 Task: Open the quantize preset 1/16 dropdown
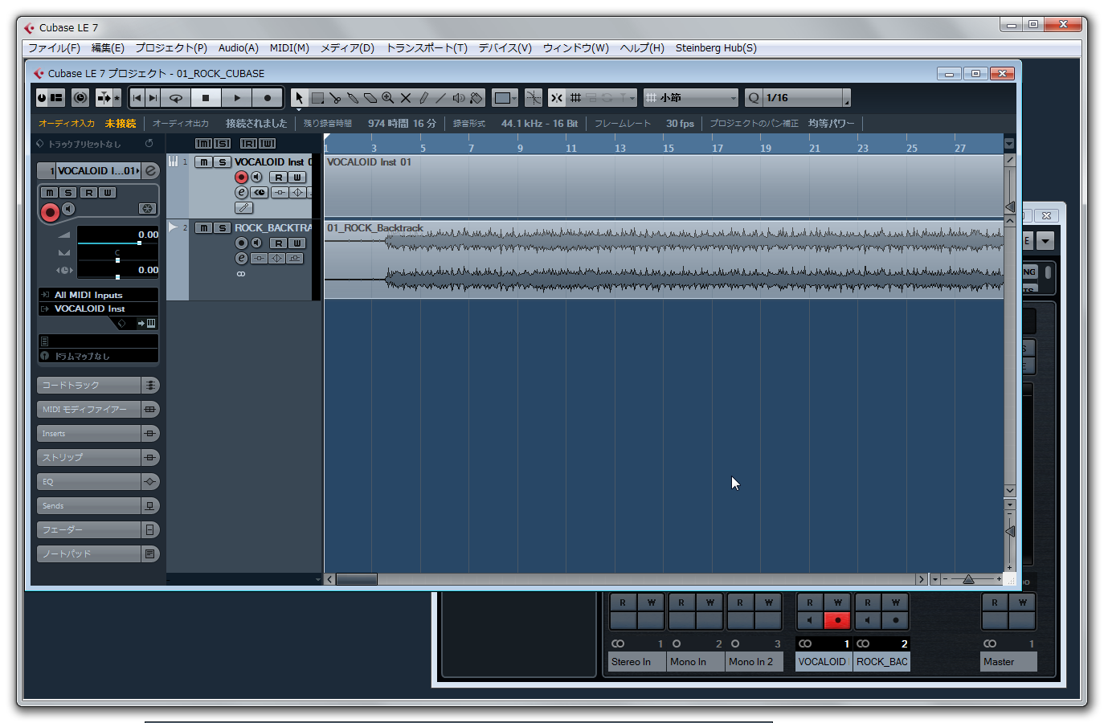(806, 98)
